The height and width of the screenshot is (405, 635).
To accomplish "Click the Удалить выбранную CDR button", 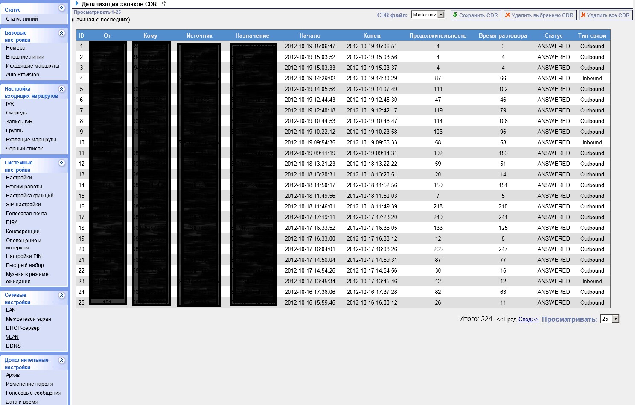I will pyautogui.click(x=540, y=15).
